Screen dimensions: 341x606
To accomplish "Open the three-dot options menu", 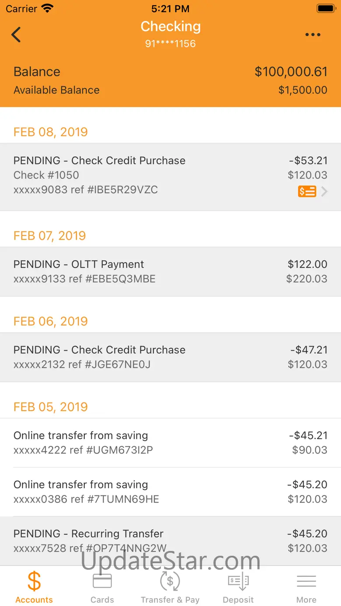I will point(313,35).
